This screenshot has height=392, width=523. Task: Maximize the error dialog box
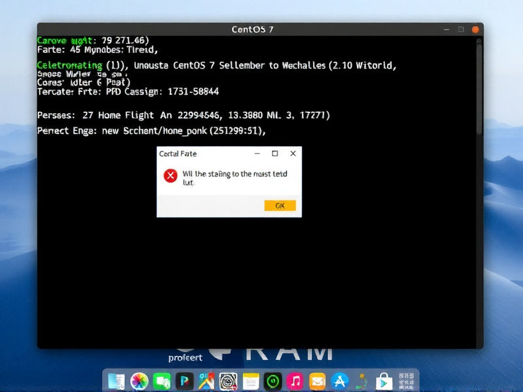[x=275, y=154]
